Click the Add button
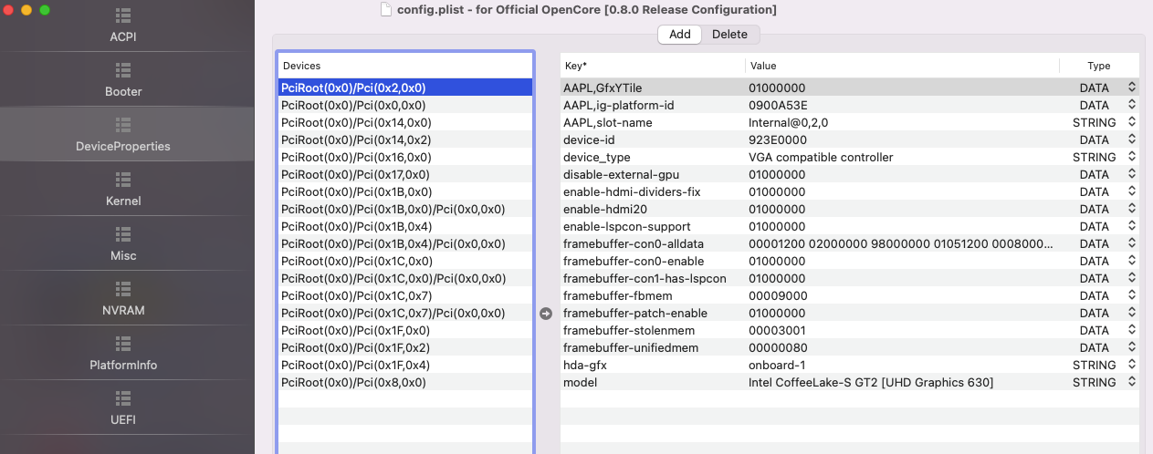Viewport: 1153px width, 454px height. coord(680,35)
